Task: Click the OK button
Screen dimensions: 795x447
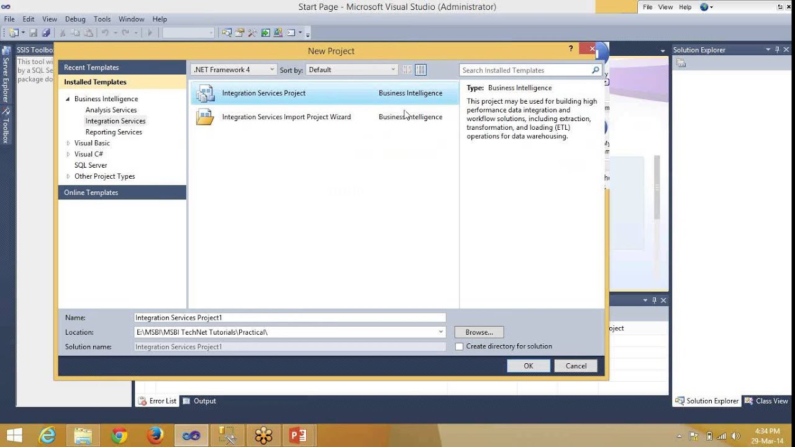Action: tap(528, 366)
